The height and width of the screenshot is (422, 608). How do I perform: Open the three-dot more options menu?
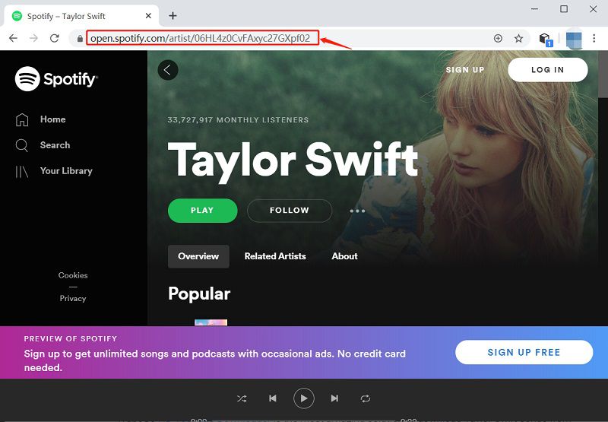pyautogui.click(x=357, y=211)
